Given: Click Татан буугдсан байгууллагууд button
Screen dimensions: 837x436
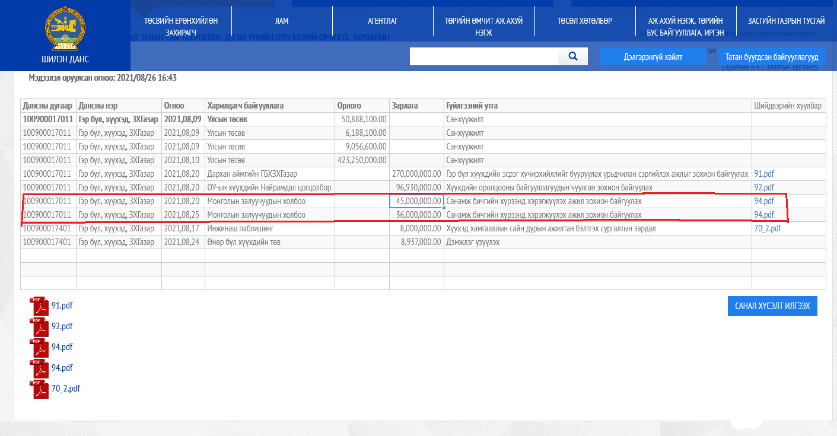Looking at the screenshot, I should click(x=771, y=57).
